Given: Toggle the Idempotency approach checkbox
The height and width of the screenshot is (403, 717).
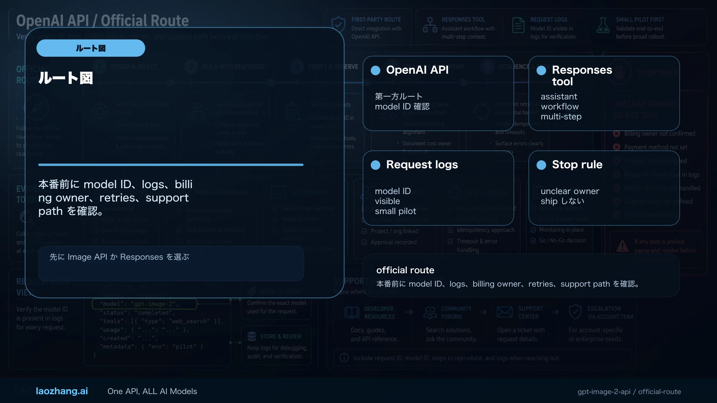Looking at the screenshot, I should (451, 230).
